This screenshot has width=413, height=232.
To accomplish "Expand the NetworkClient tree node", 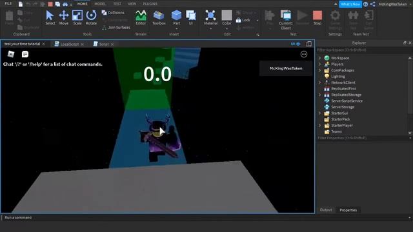I will [x=320, y=82].
